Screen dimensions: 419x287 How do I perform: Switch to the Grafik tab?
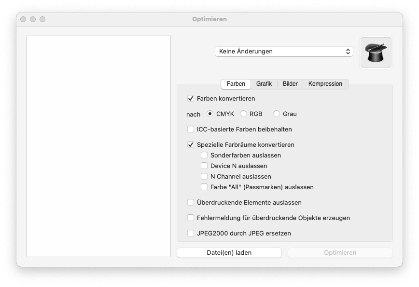[264, 84]
